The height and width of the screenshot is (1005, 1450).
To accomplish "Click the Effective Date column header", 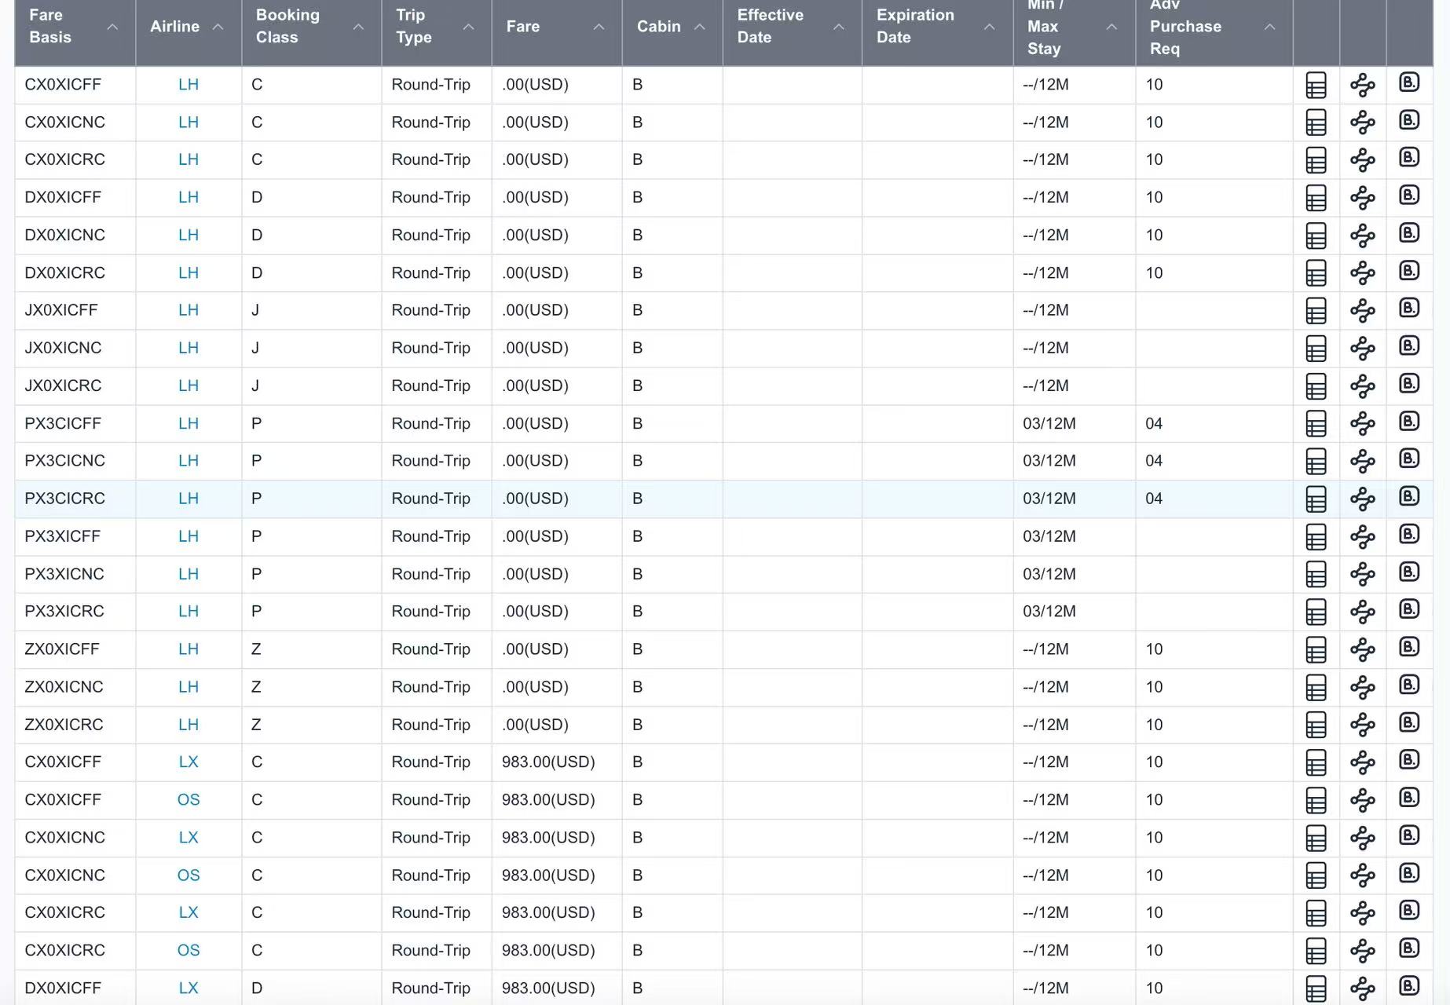I will click(770, 26).
